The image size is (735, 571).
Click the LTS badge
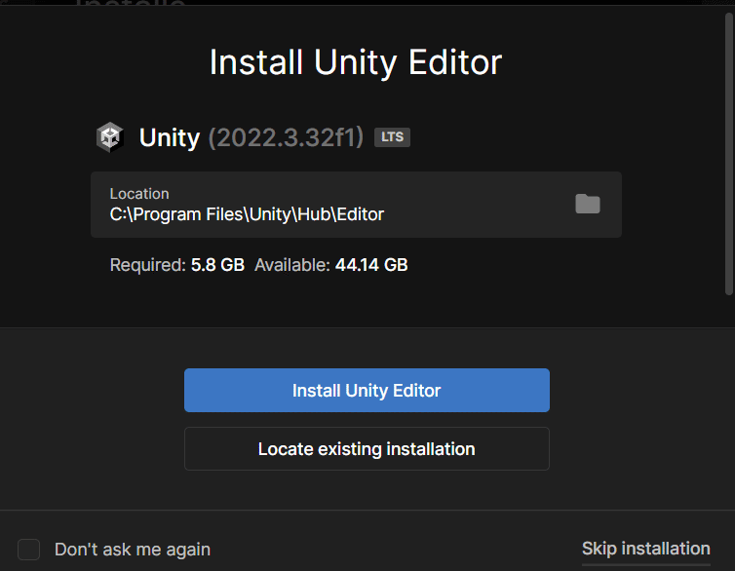pos(392,137)
